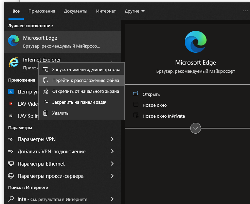Image resolution: width=250 pixels, height=204 pixels.
Task: Choose Закрепить на панели задач
Action: pos(82,102)
